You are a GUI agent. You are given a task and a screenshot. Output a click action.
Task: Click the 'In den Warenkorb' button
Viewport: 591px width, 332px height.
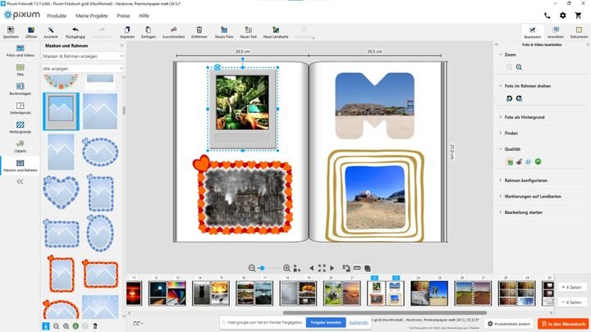click(x=564, y=324)
